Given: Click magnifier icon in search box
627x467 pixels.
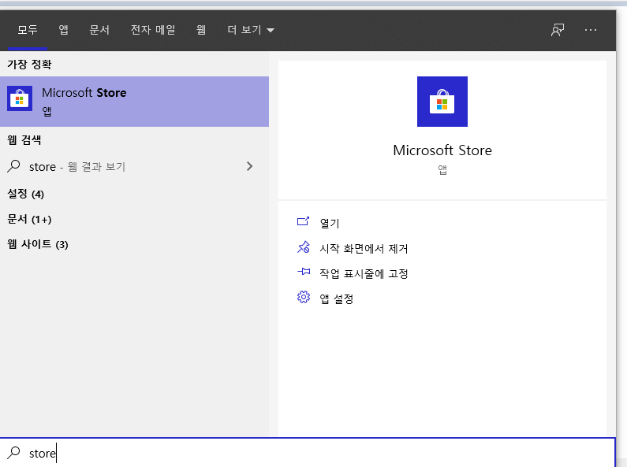Looking at the screenshot, I should coord(13,453).
